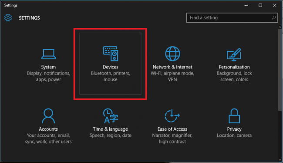
Task: Select the Devices category label
Action: coord(111,67)
